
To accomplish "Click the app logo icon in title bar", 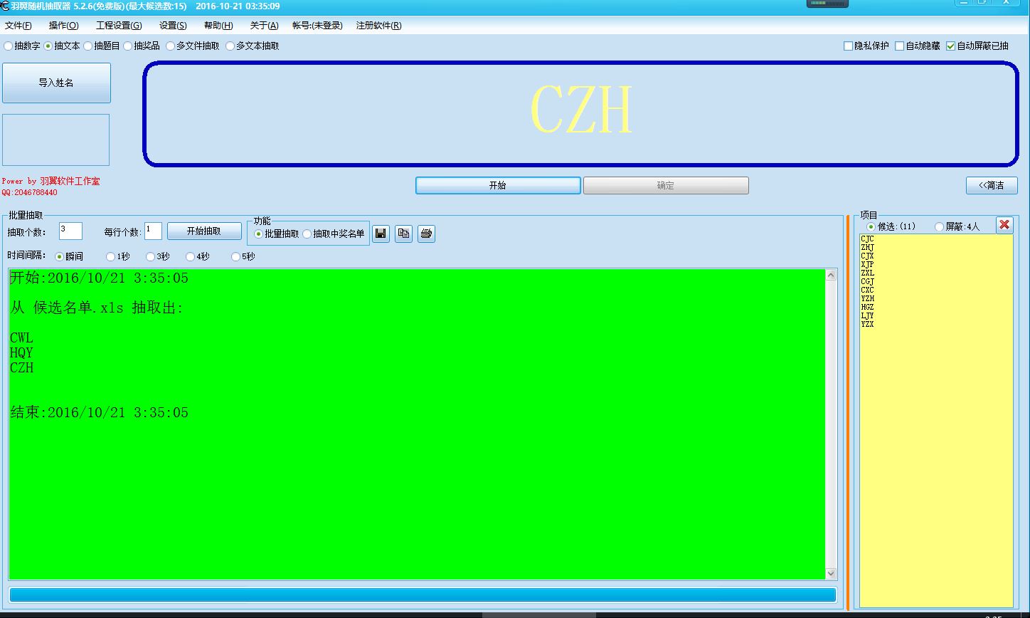I will (x=4, y=6).
